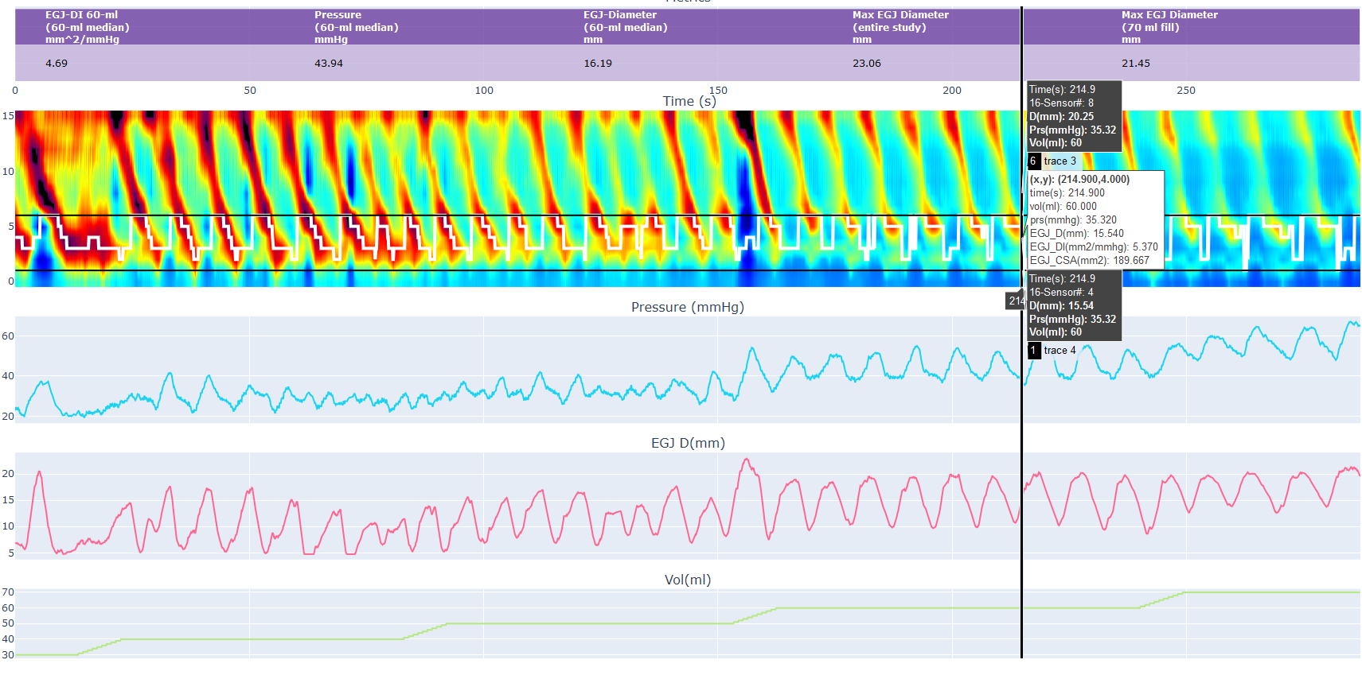Viewport: 1362px width, 683px height.
Task: Click the 4.69 metric value cell
Action: click(57, 64)
